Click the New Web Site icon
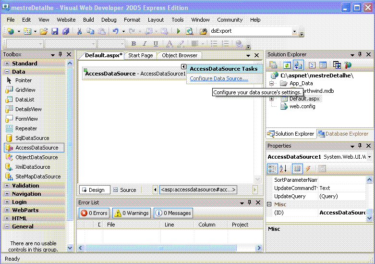The width and height of the screenshot is (375, 264). [11, 31]
